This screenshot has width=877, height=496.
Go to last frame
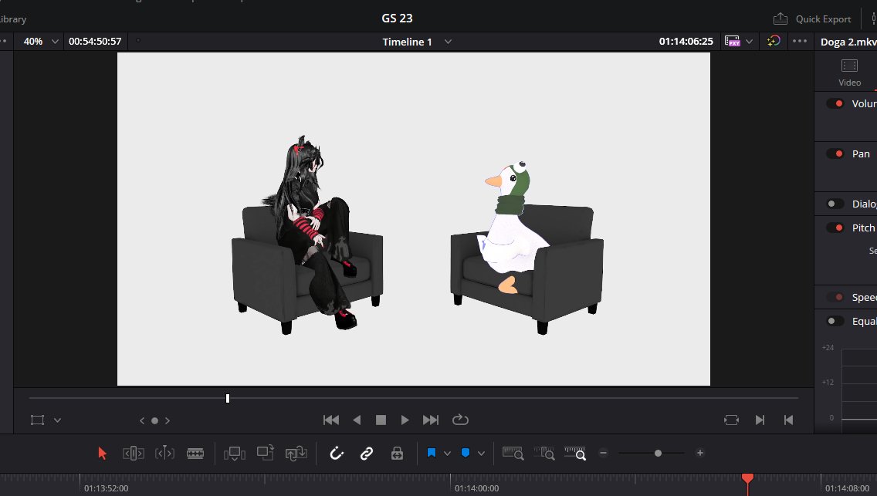pos(431,420)
